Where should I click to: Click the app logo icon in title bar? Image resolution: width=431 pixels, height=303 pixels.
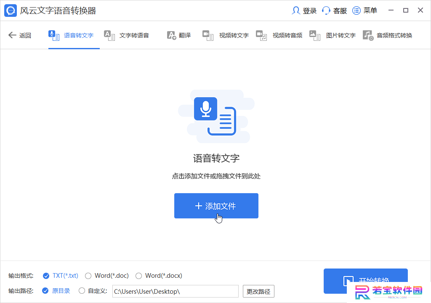(11, 11)
